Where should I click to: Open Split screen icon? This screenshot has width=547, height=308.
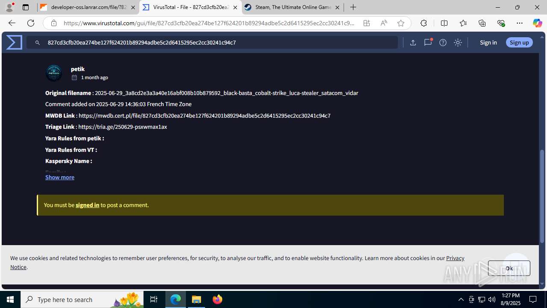(444, 23)
